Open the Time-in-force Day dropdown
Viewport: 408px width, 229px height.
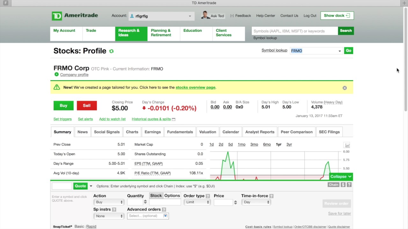[x=256, y=202]
